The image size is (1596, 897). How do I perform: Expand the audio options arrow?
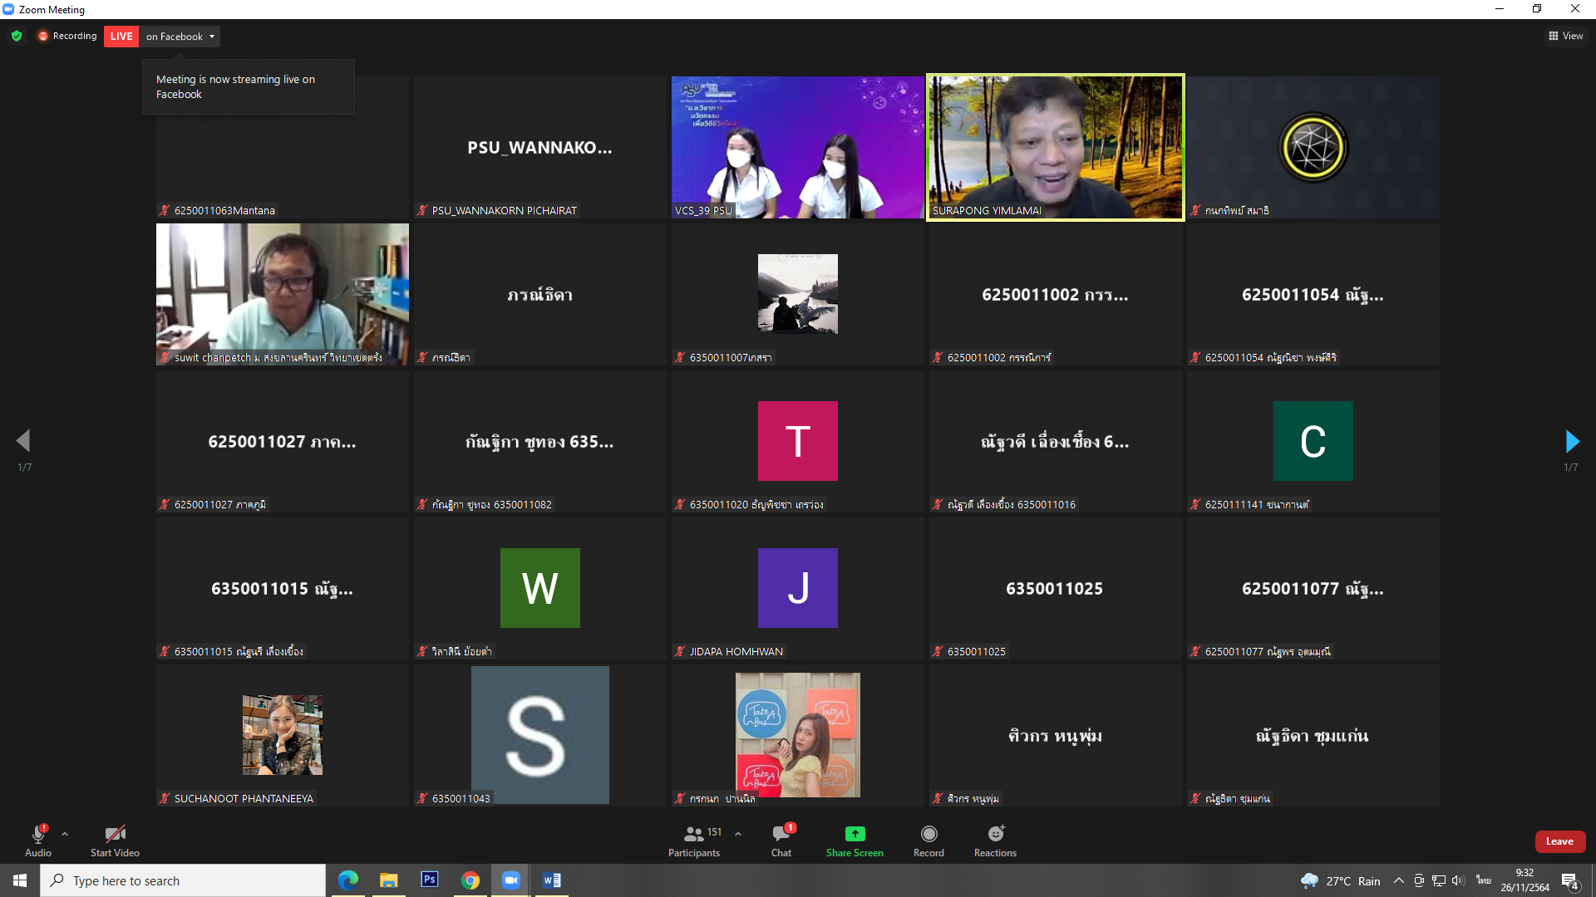pos(65,834)
